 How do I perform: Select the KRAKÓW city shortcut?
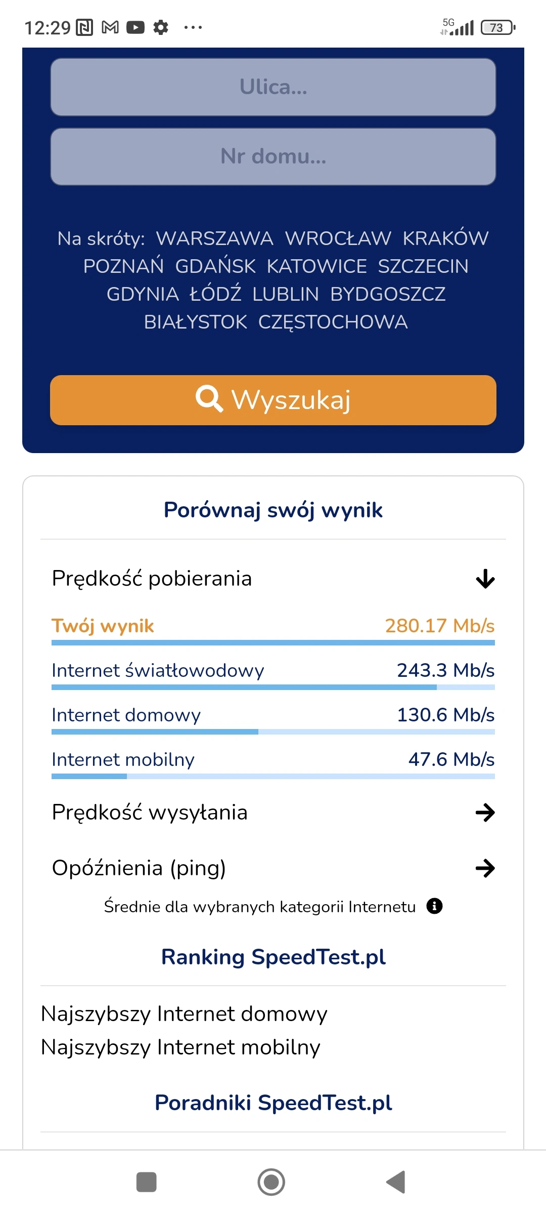[445, 238]
